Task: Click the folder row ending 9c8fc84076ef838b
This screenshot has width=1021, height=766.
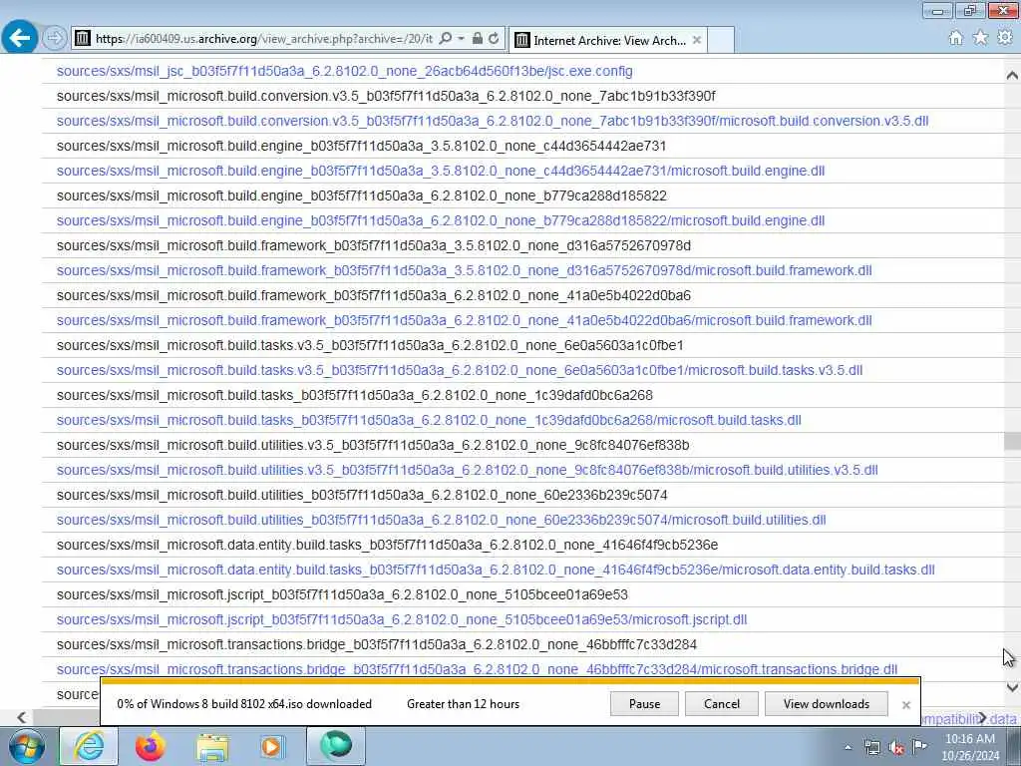Action: (373, 445)
